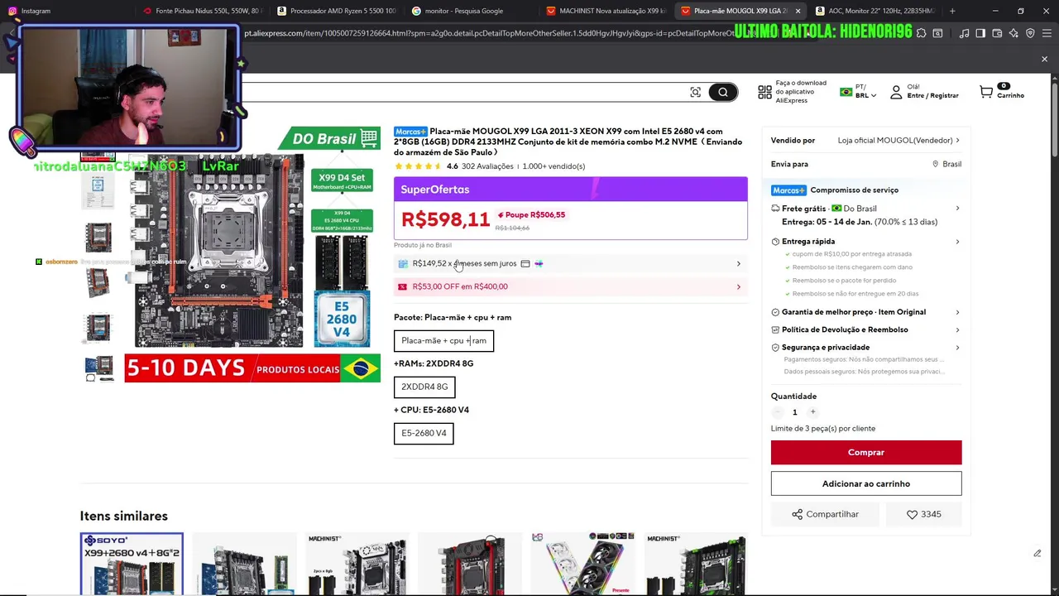Open the browser hamburger main menu
The height and width of the screenshot is (596, 1059).
tap(1047, 33)
